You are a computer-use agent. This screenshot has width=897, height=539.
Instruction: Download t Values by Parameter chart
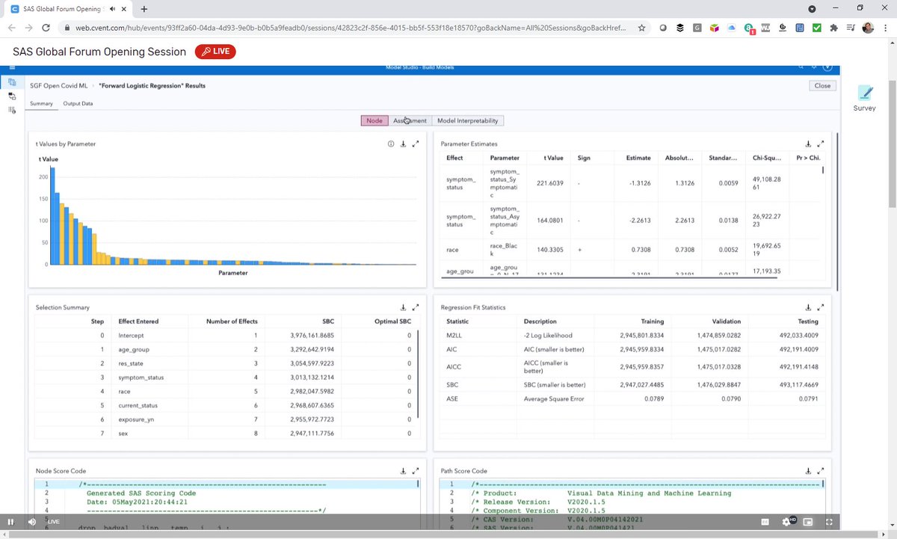pyautogui.click(x=403, y=144)
